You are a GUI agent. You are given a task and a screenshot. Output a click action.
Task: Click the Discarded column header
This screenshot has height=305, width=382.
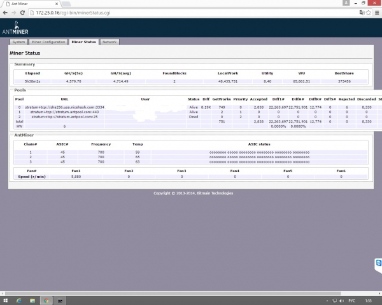coord(367,99)
